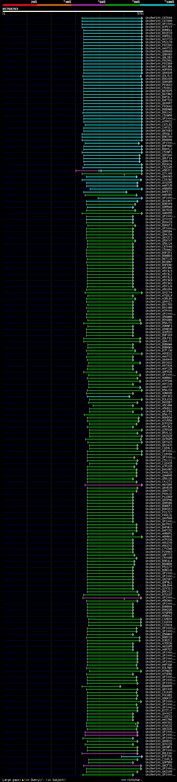
Task: Select the UniRef100_B8B9W8 label
Action: pyautogui.click(x=159, y=110)
